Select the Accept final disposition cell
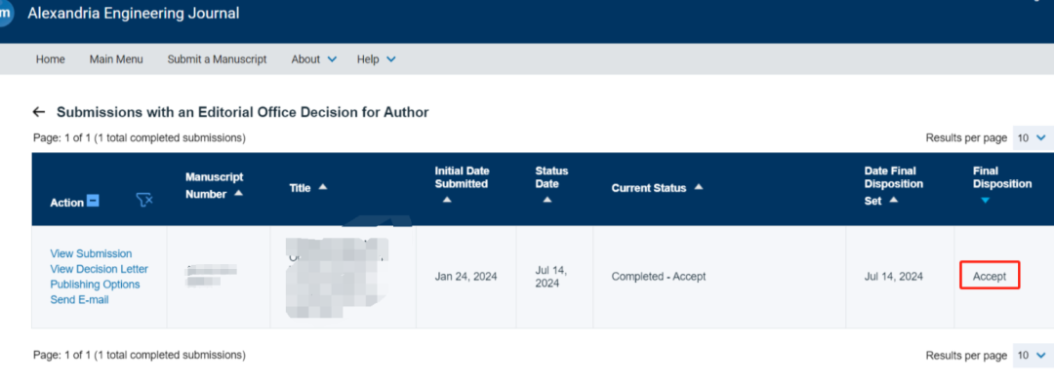The image size is (1054, 381). (990, 277)
